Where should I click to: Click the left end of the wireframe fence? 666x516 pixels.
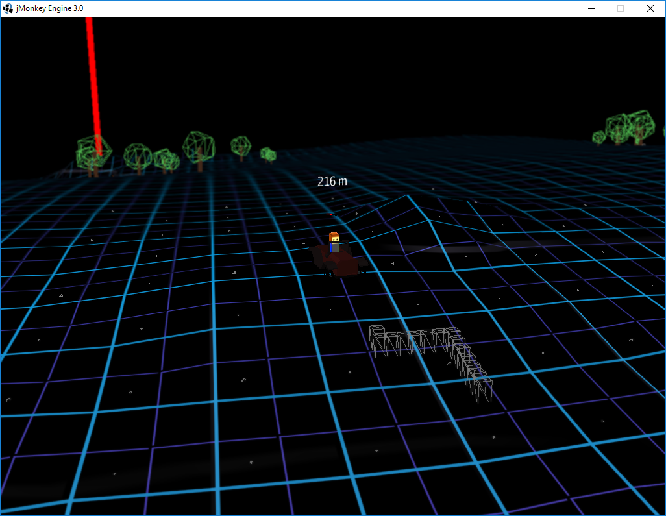pos(375,338)
